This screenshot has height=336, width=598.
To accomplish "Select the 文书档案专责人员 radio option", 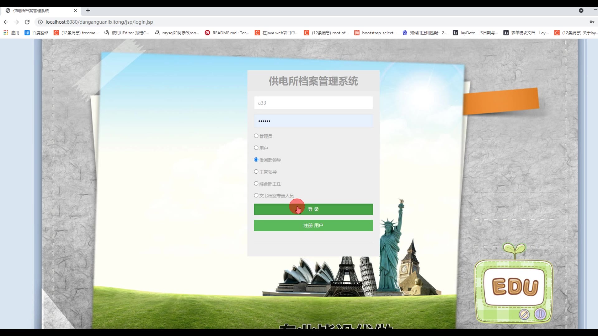I will tap(256, 195).
